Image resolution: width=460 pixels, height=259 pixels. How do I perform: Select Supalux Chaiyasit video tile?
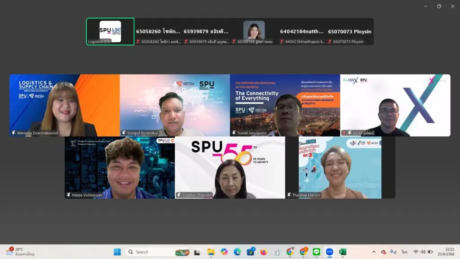230,167
